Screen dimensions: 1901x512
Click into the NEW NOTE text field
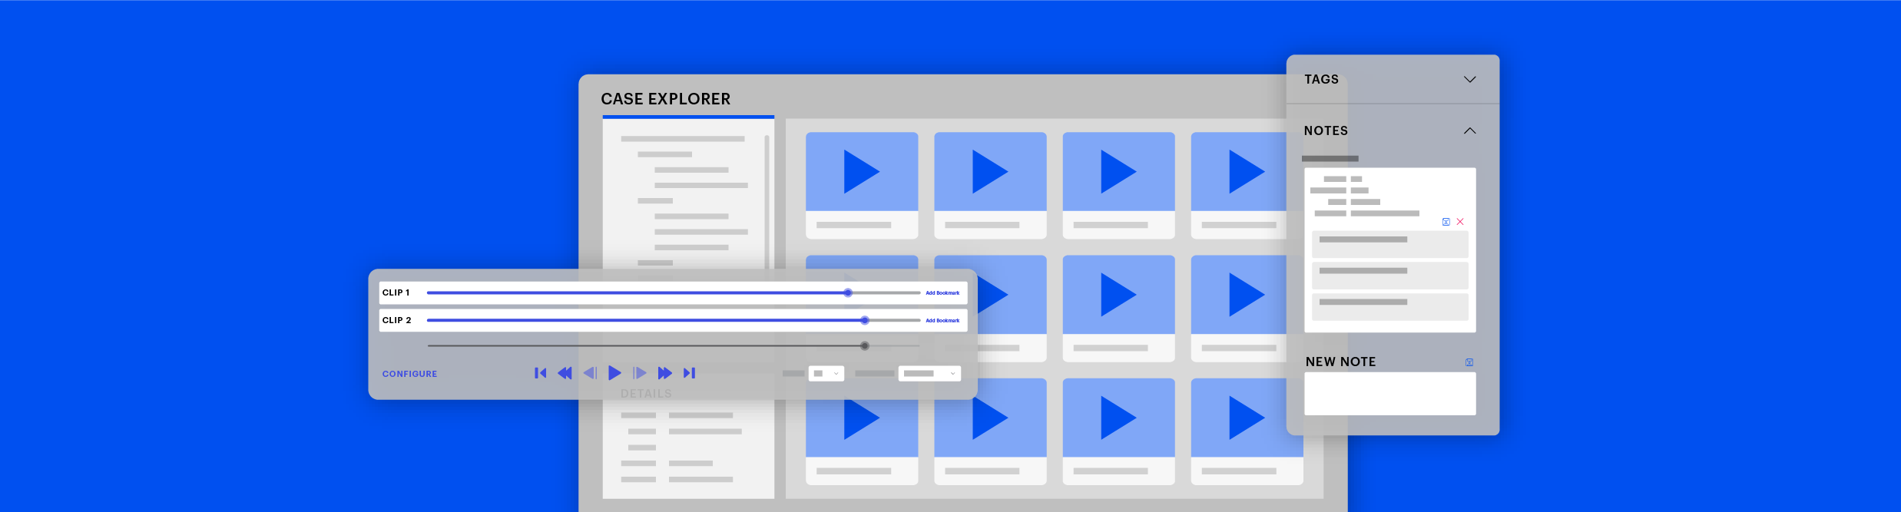pos(1389,394)
